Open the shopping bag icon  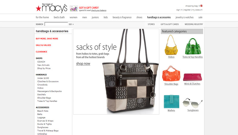coord(201,6)
